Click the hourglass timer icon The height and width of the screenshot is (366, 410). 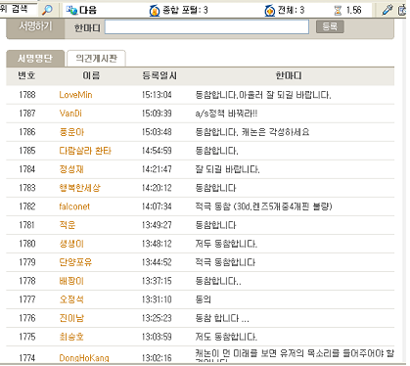pos(338,11)
